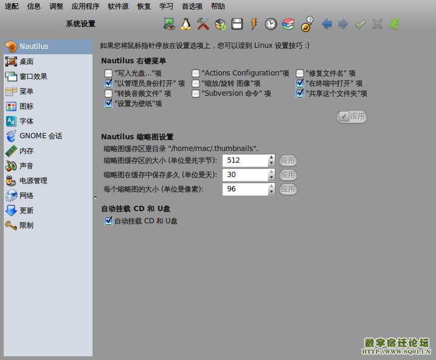Viewport: 436px width, 360px height.
Task: Open the 声音 sidebar section
Action: click(48, 166)
